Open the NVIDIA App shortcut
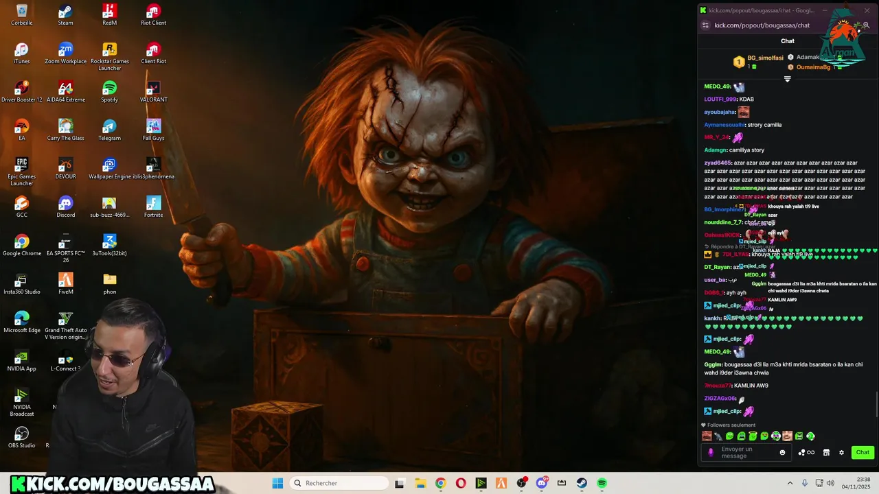The height and width of the screenshot is (494, 879). pyautogui.click(x=22, y=360)
